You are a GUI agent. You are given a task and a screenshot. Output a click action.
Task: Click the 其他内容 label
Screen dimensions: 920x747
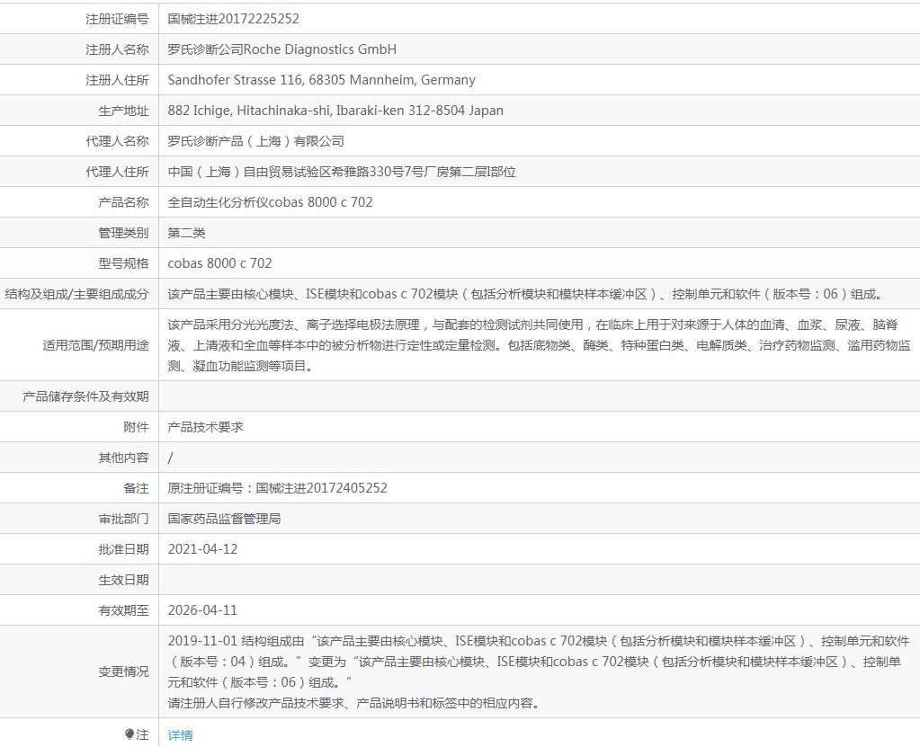[x=124, y=458]
